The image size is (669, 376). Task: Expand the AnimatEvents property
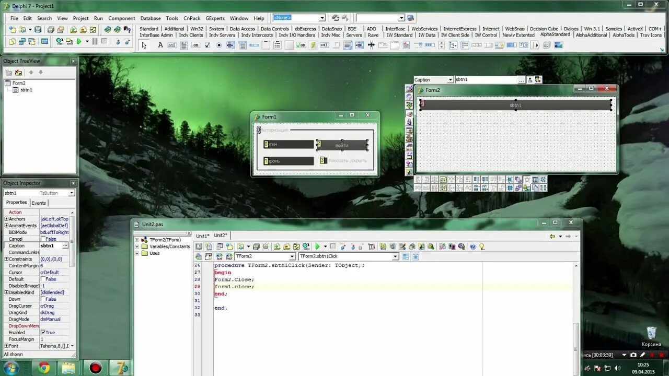pyautogui.click(x=6, y=226)
